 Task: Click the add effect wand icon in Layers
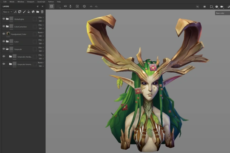(x=15, y=12)
